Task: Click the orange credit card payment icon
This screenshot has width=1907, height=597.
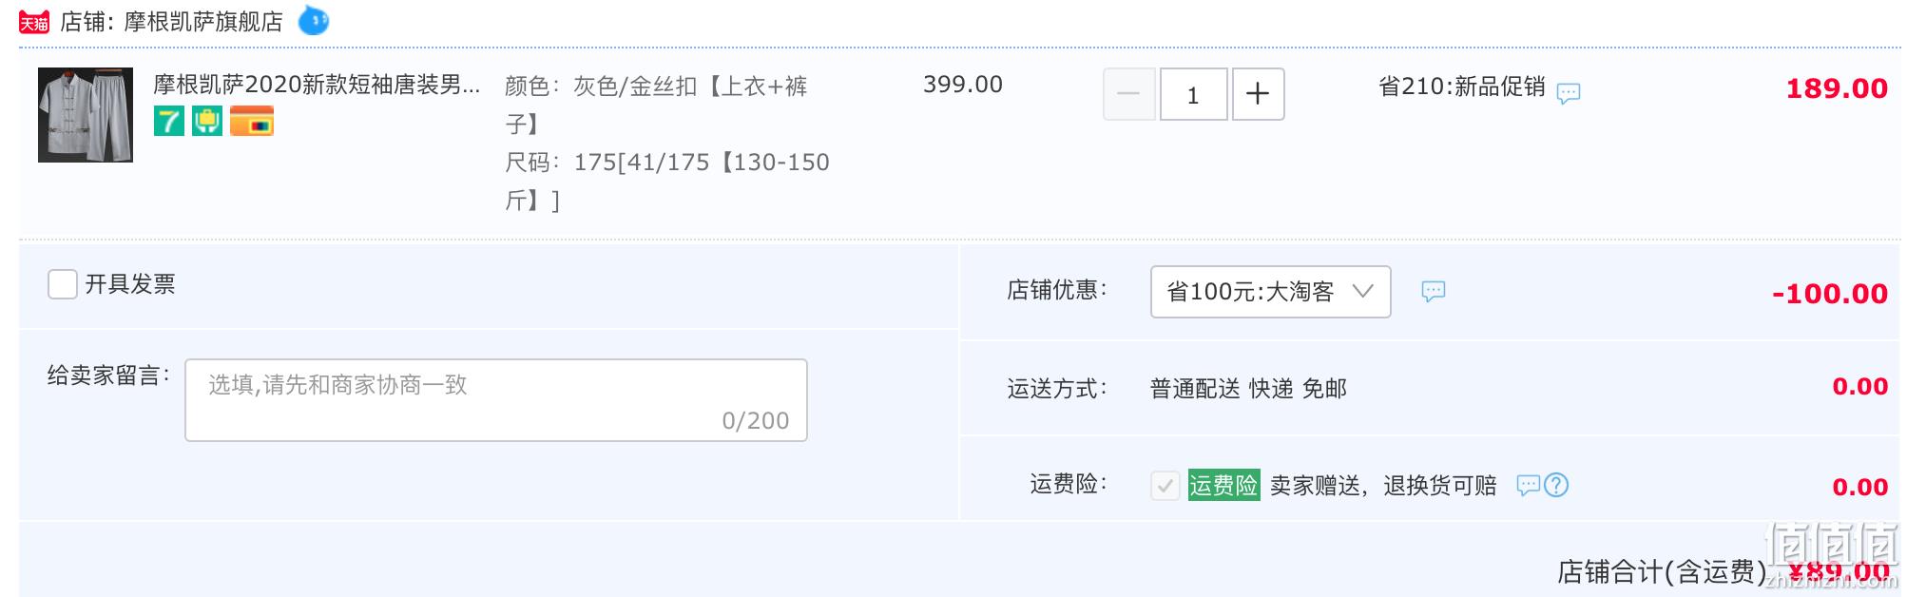Action: 252,121
